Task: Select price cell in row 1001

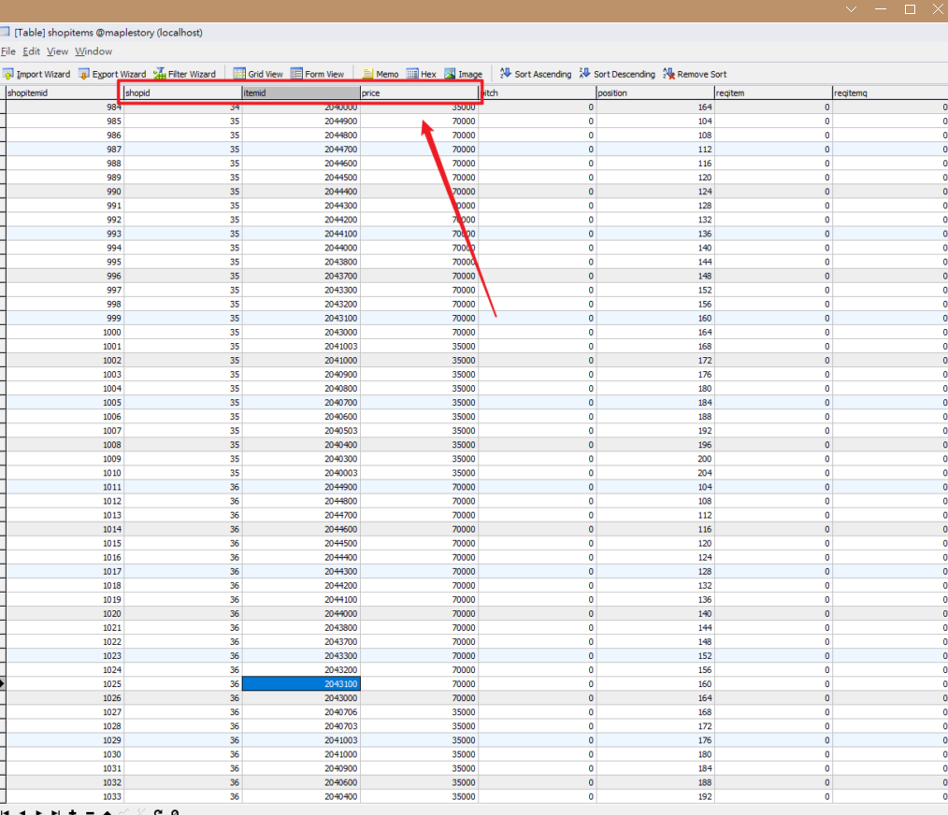Action: click(x=419, y=347)
